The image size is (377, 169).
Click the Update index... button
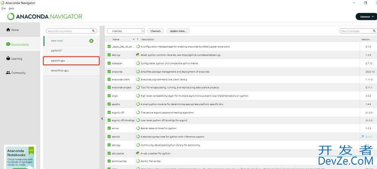click(x=178, y=31)
